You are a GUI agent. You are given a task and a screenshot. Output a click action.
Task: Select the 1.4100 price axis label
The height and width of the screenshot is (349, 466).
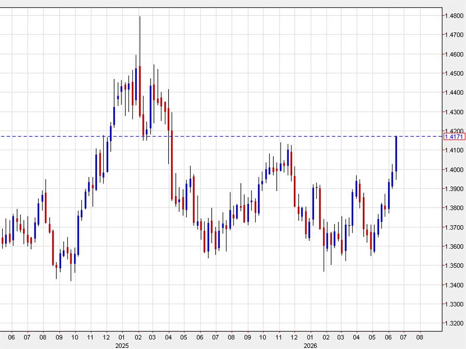coord(455,150)
